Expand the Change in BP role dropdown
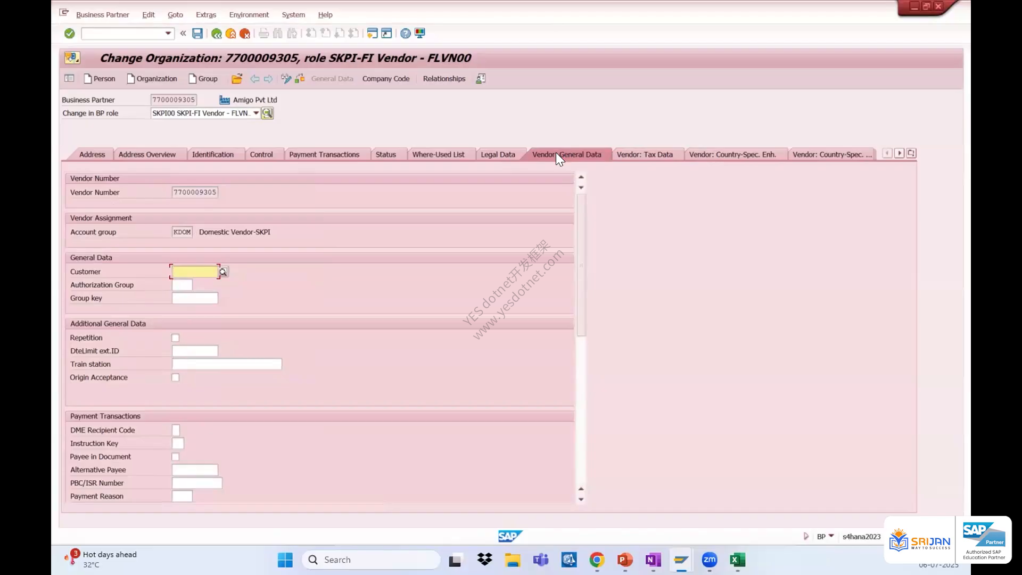 coord(256,113)
